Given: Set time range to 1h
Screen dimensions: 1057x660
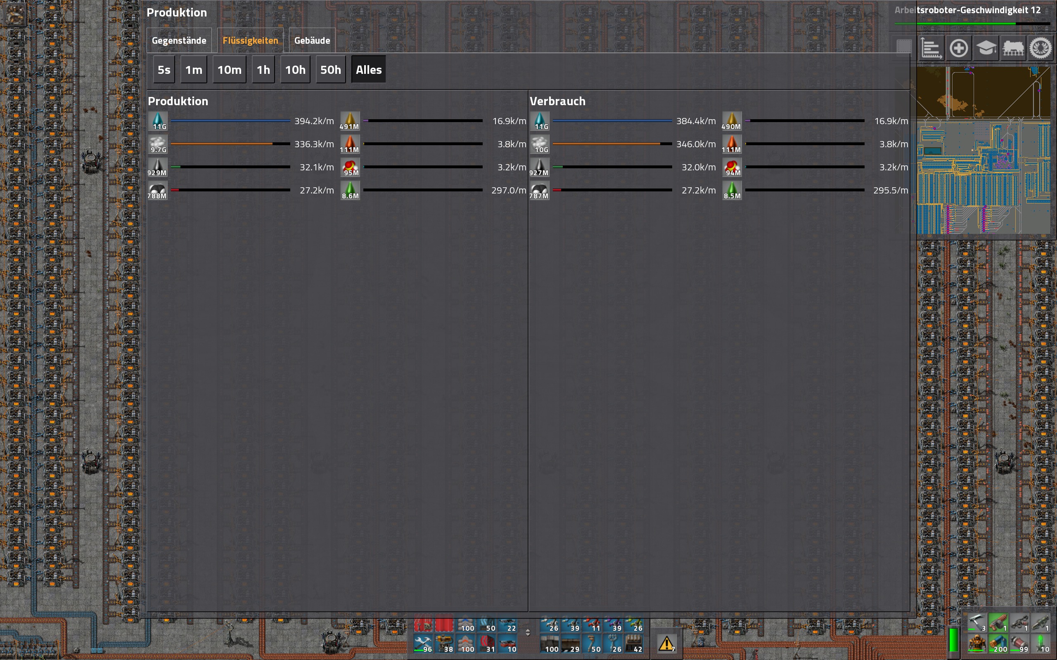Looking at the screenshot, I should [x=263, y=70].
